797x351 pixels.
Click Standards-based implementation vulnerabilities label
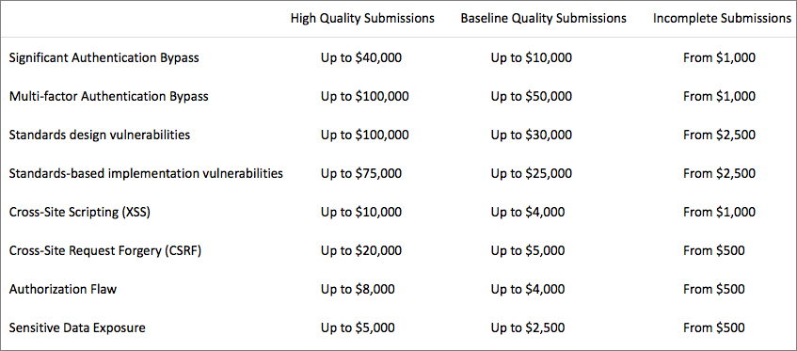pyautogui.click(x=146, y=174)
